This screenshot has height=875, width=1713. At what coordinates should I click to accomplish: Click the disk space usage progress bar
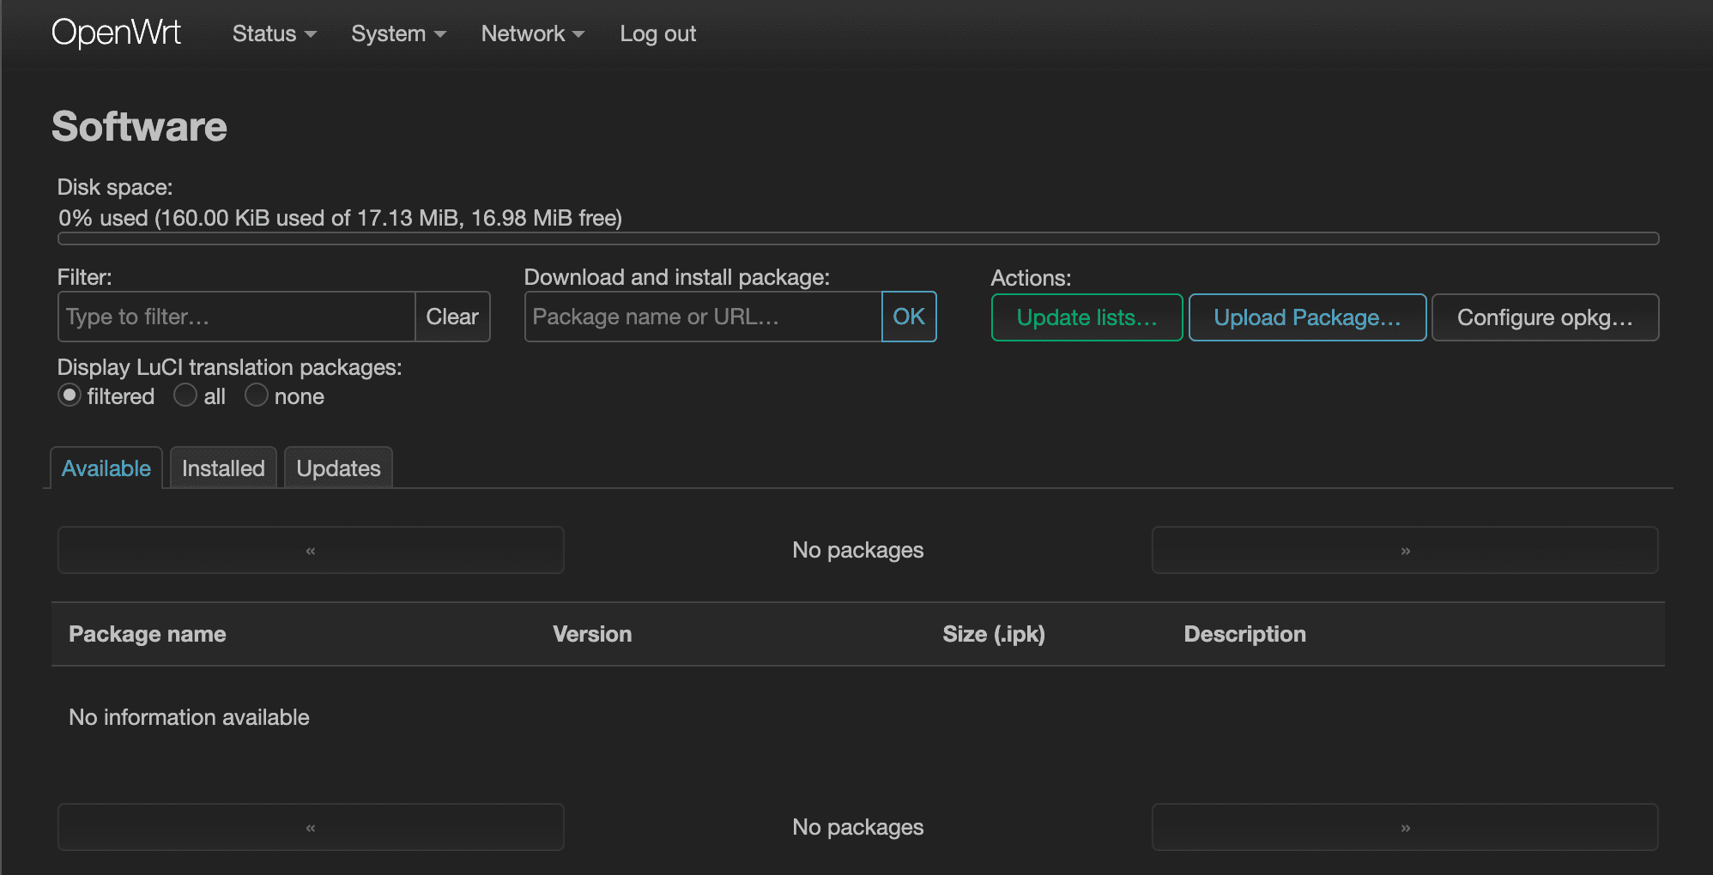coord(858,238)
